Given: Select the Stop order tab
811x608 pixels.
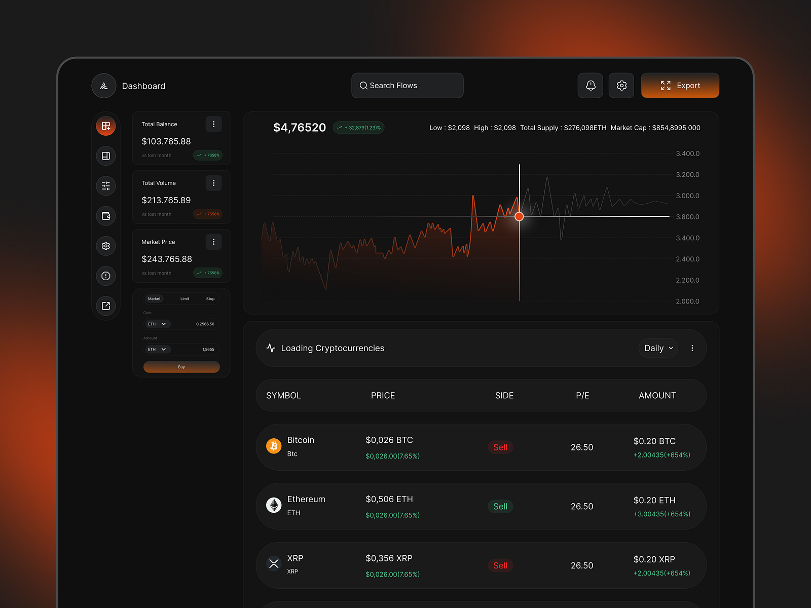Looking at the screenshot, I should click(x=210, y=299).
